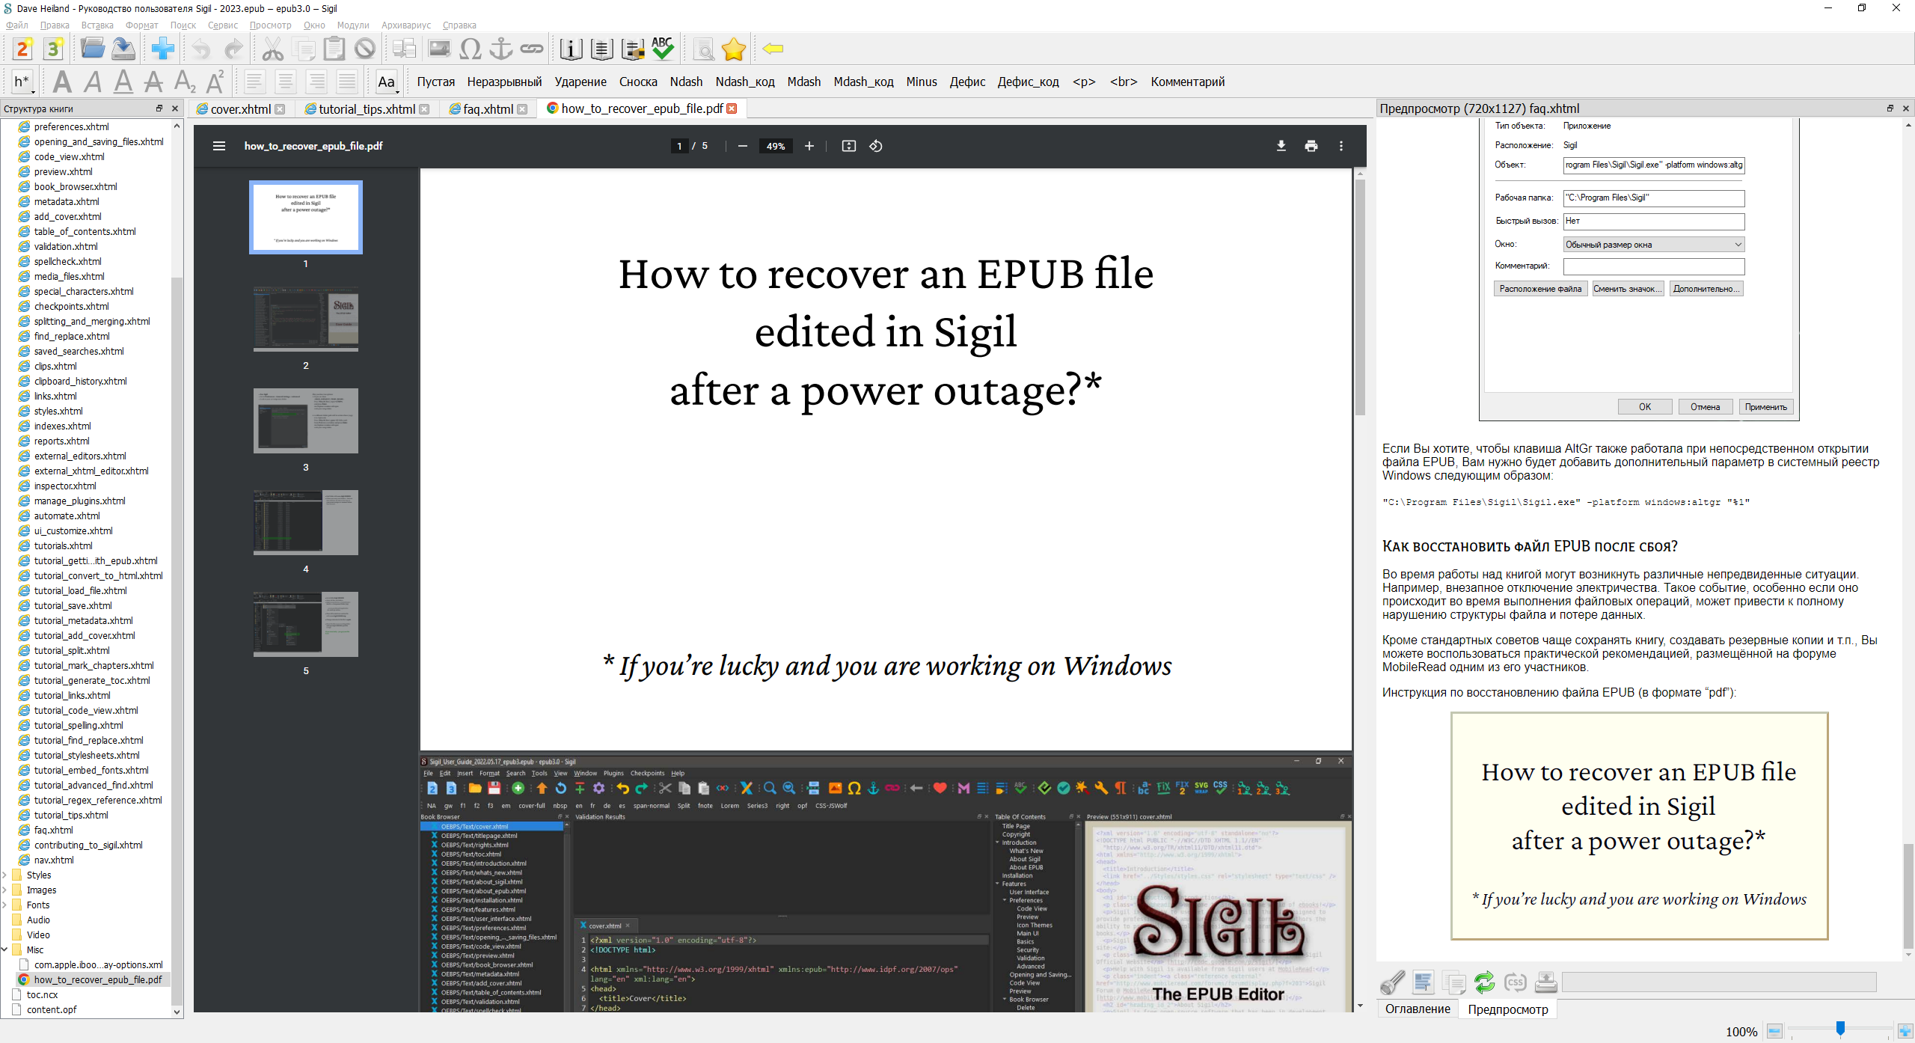Screen dimensions: 1915x1043
Task: Click the green Reload Preview arrows icon
Action: click(x=1484, y=982)
